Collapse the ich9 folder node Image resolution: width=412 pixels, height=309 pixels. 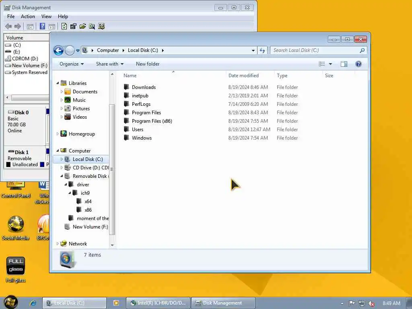tap(70, 193)
